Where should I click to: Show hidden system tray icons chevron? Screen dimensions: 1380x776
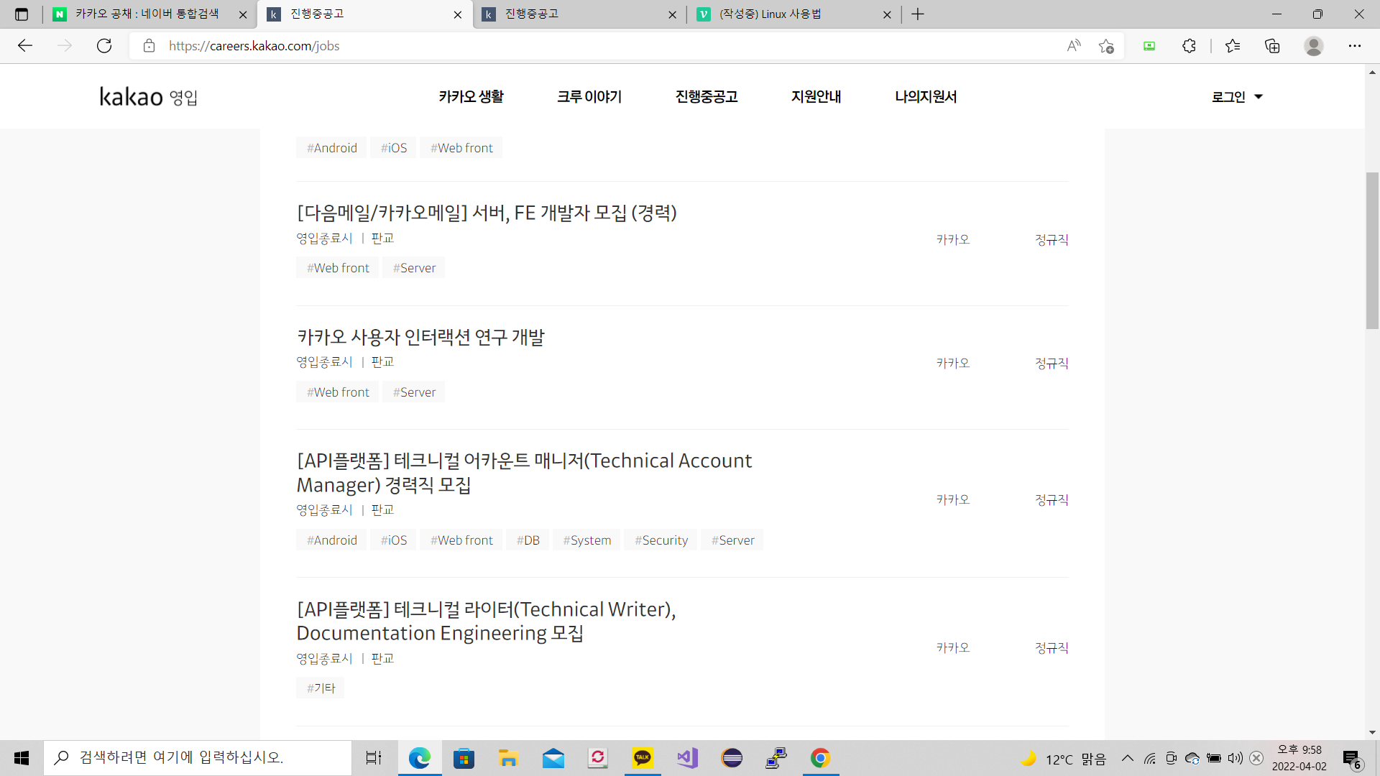click(1128, 758)
